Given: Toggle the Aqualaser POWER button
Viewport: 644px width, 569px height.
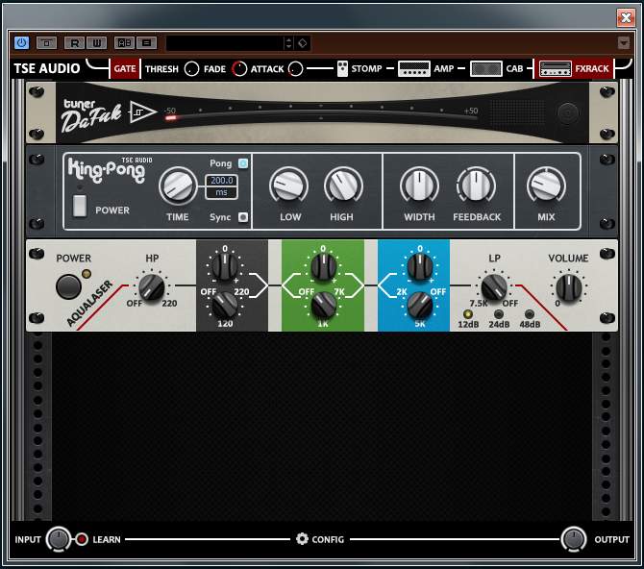Looking at the screenshot, I should click(x=68, y=286).
